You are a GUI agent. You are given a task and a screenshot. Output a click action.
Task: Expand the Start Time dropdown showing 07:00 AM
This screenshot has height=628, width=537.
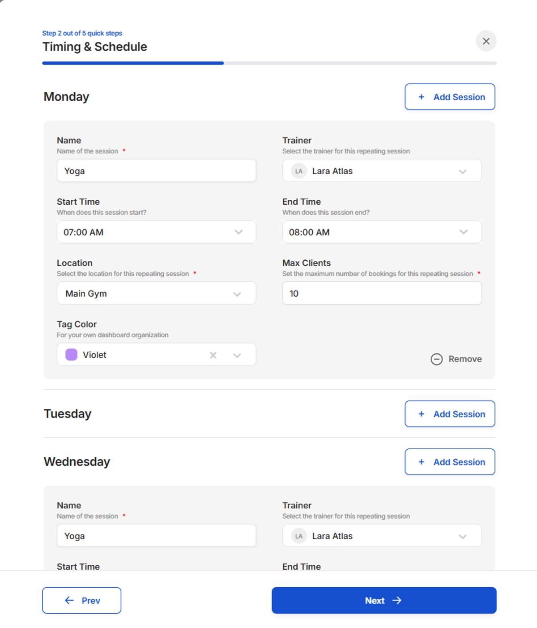tap(239, 232)
